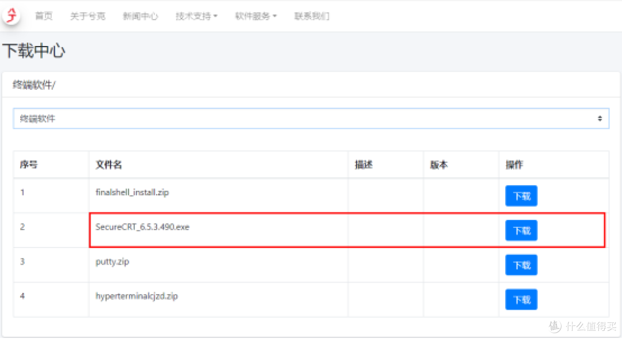Download finalshell_install.zip
622x339 pixels.
(521, 196)
